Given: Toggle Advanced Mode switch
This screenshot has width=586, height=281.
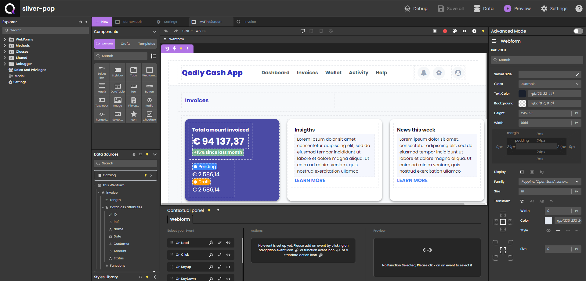Looking at the screenshot, I should [x=578, y=31].
